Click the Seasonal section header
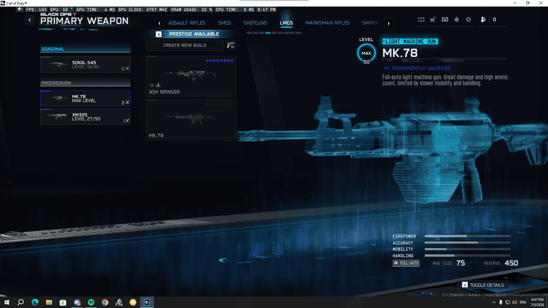Image resolution: width=548 pixels, height=308 pixels. click(85, 49)
